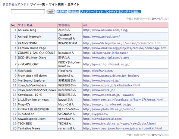The image size is (179, 139).
Task: Select the DCC-JPL:New Diary cell
Action: coord(37,58)
